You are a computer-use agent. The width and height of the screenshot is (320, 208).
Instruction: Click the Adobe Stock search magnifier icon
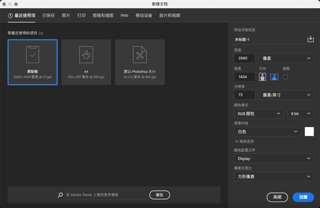(x=60, y=195)
